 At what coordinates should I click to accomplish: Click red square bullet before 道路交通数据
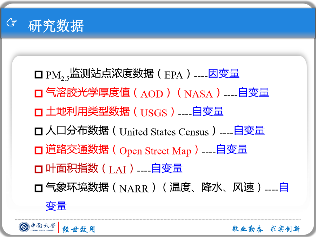pyautogui.click(x=39, y=150)
